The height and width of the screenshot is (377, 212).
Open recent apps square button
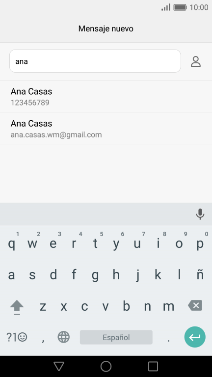153,366
